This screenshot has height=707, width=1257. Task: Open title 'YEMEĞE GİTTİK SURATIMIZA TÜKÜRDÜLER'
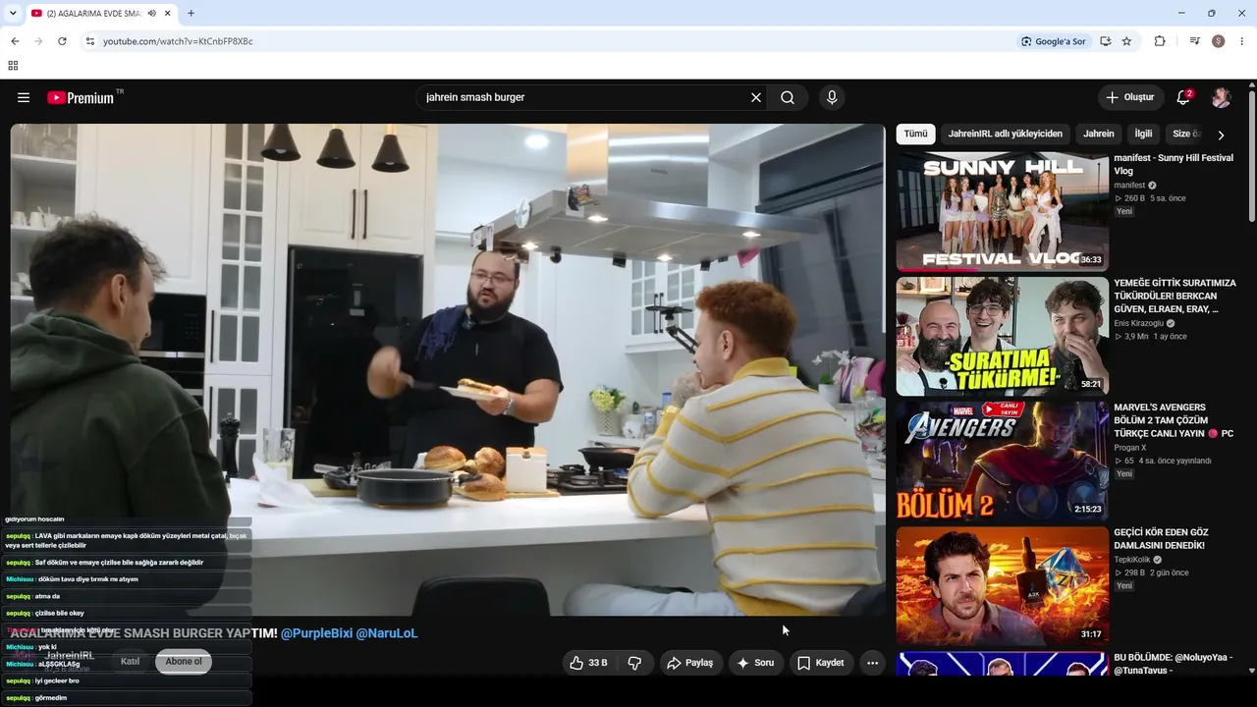pyautogui.click(x=1175, y=296)
